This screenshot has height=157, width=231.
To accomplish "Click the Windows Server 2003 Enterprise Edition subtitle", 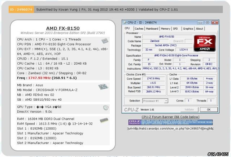I will pyautogui.click(x=62, y=33).
